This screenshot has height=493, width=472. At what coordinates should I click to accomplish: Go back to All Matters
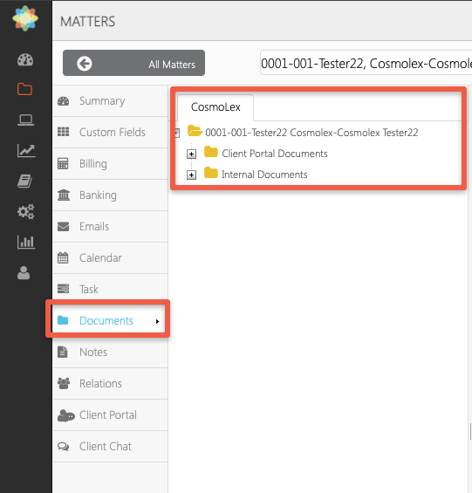133,63
